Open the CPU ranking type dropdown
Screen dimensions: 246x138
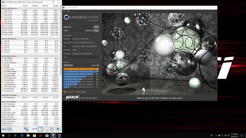coord(68,65)
